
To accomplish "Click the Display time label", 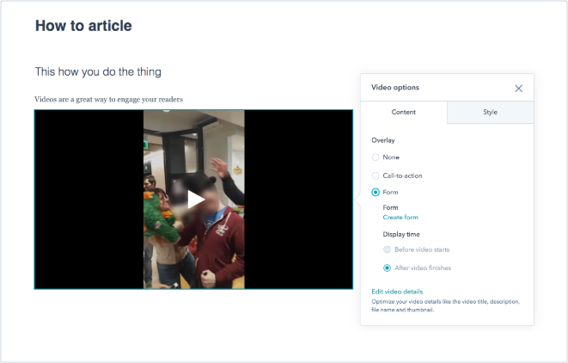I will (401, 234).
